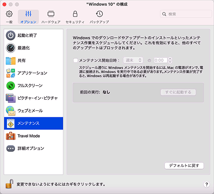The height and width of the screenshot is (194, 214).
Task: Select the 詳細オプション ellipsis icon
Action: click(11, 149)
